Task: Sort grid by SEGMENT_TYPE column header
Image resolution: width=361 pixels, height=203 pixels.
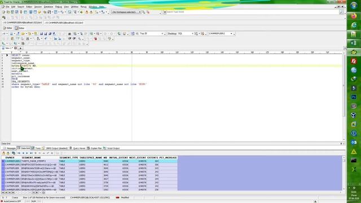Action: [69, 158]
